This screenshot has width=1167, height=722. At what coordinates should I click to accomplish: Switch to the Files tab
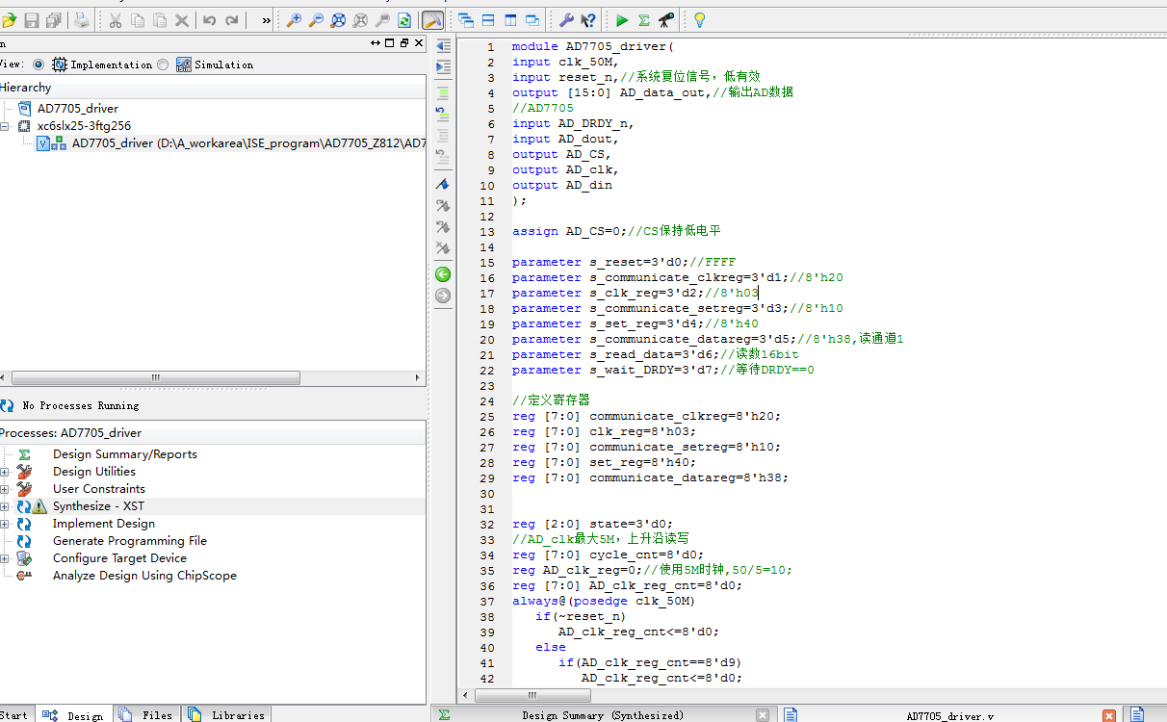pos(149,715)
